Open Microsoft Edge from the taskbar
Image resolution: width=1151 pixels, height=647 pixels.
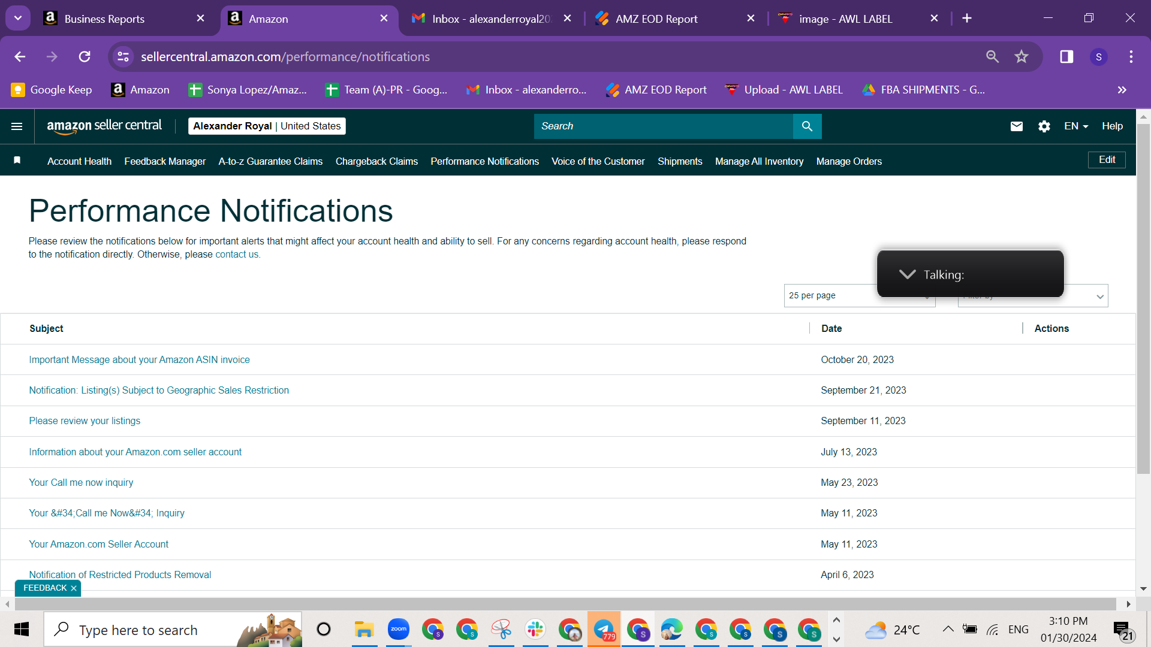click(672, 629)
